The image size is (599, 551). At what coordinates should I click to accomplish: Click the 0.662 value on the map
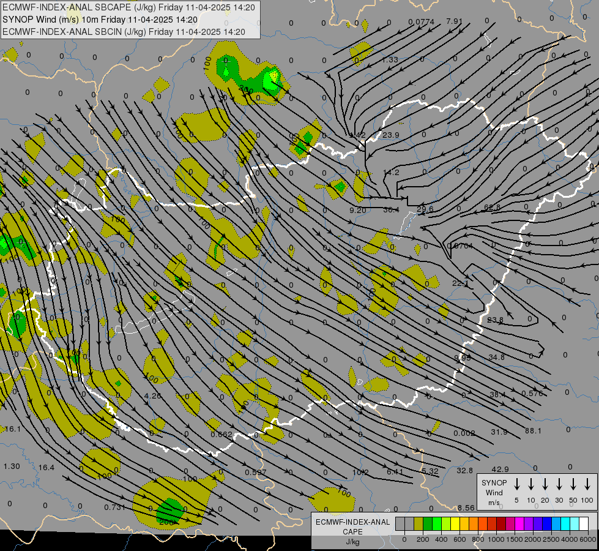(221, 435)
